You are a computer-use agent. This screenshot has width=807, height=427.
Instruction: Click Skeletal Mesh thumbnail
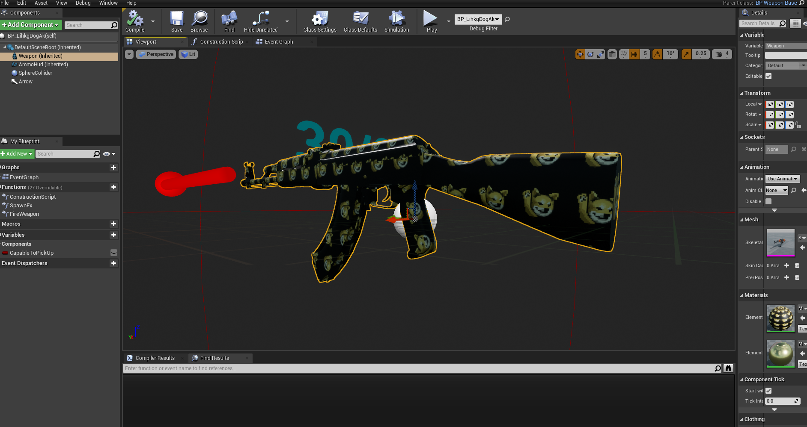(x=780, y=242)
